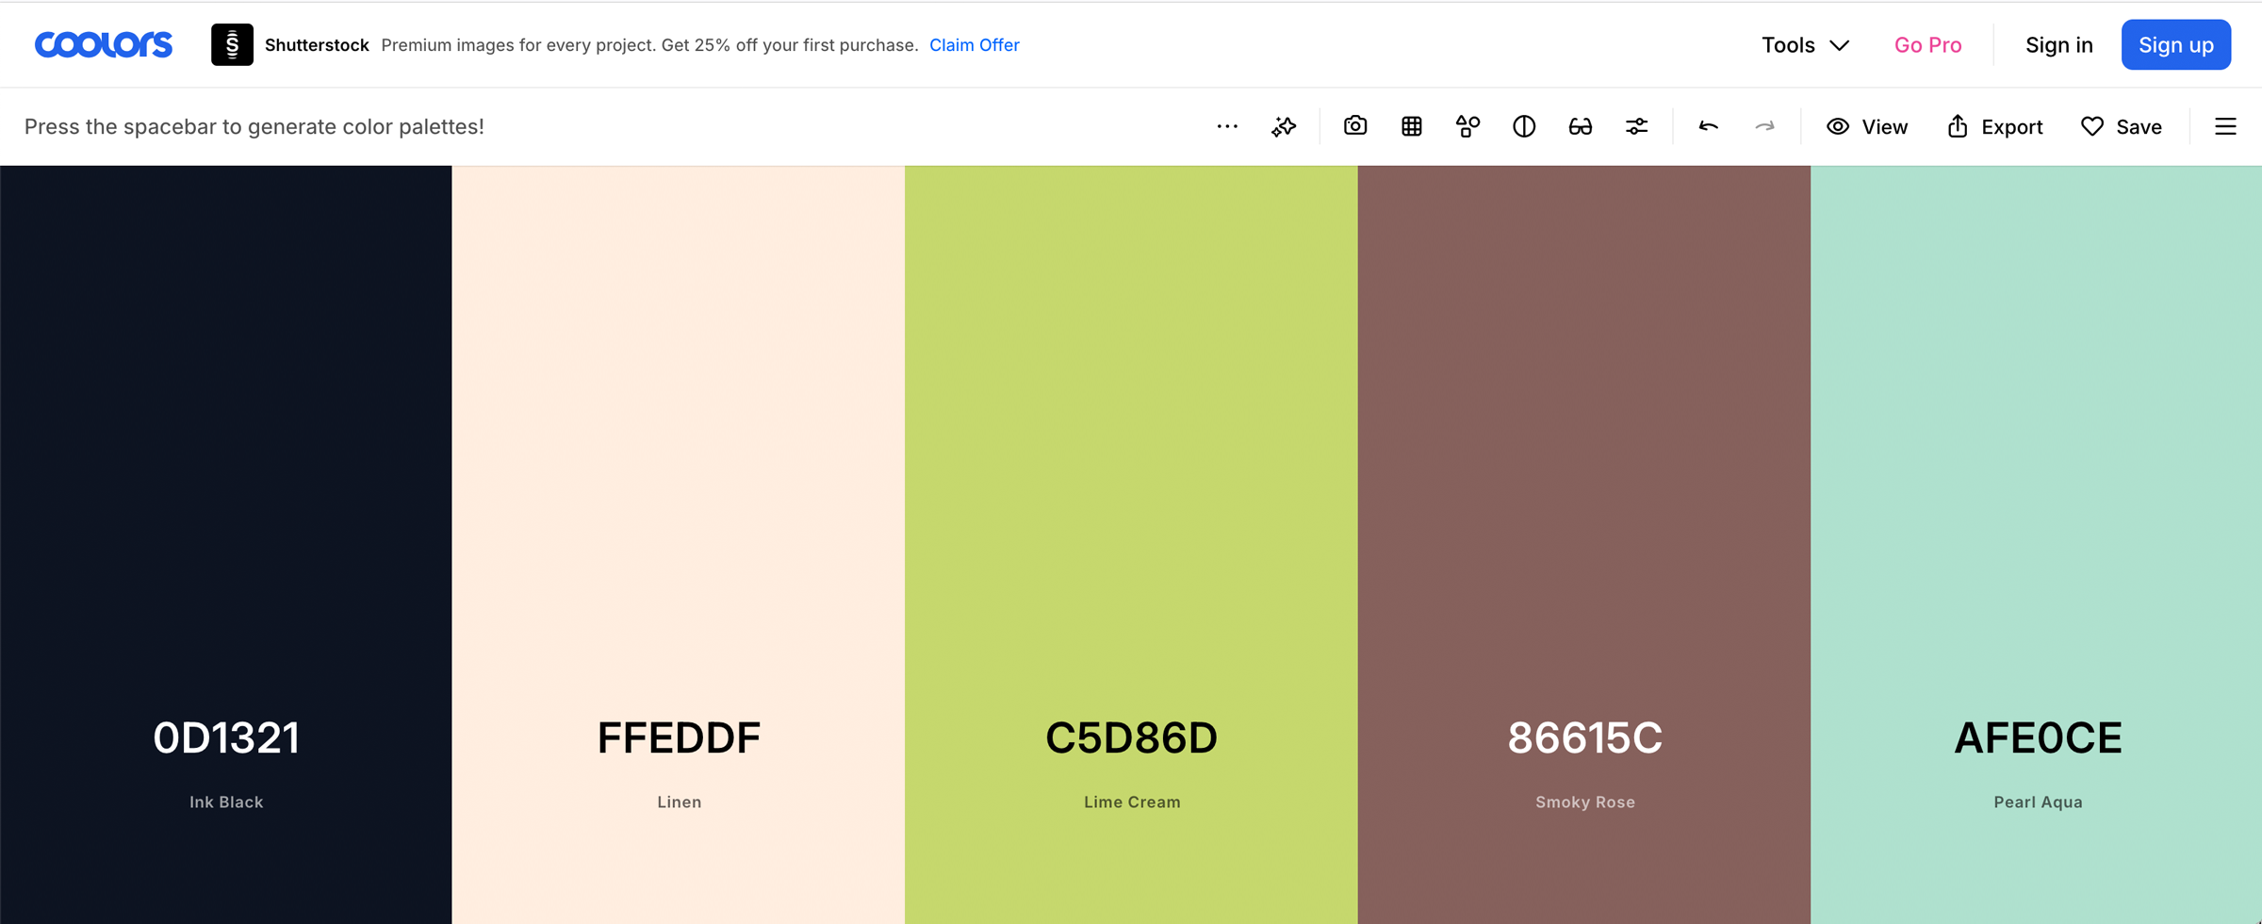This screenshot has width=2262, height=924.
Task: Select the Linen color column
Action: click(679, 544)
